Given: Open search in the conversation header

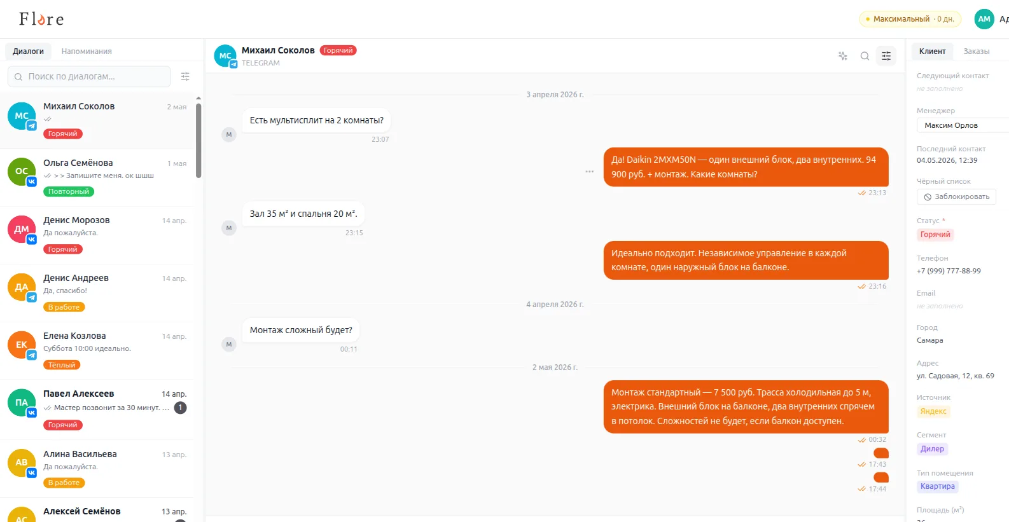Looking at the screenshot, I should (865, 56).
